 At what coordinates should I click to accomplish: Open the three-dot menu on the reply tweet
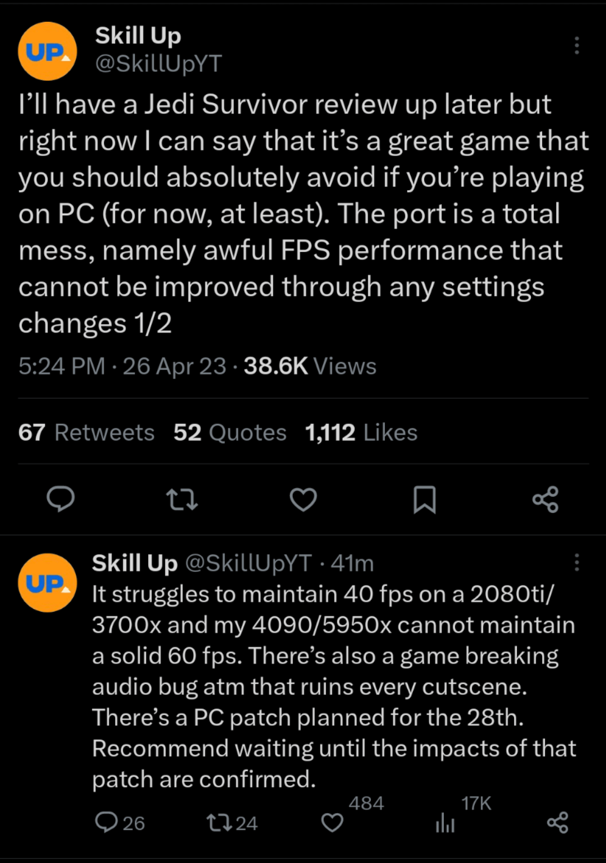click(x=577, y=562)
